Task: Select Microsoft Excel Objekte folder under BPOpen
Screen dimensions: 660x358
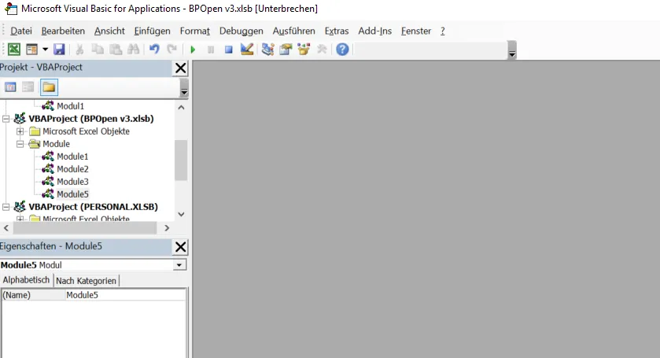Action: 86,131
